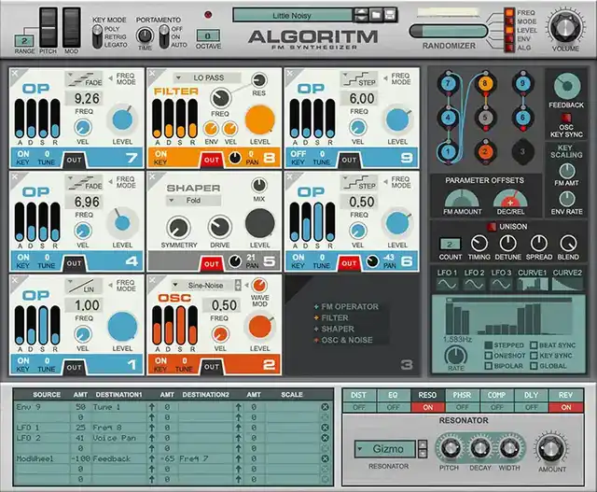Open the Gizmo resonator type dropdown

[385, 449]
